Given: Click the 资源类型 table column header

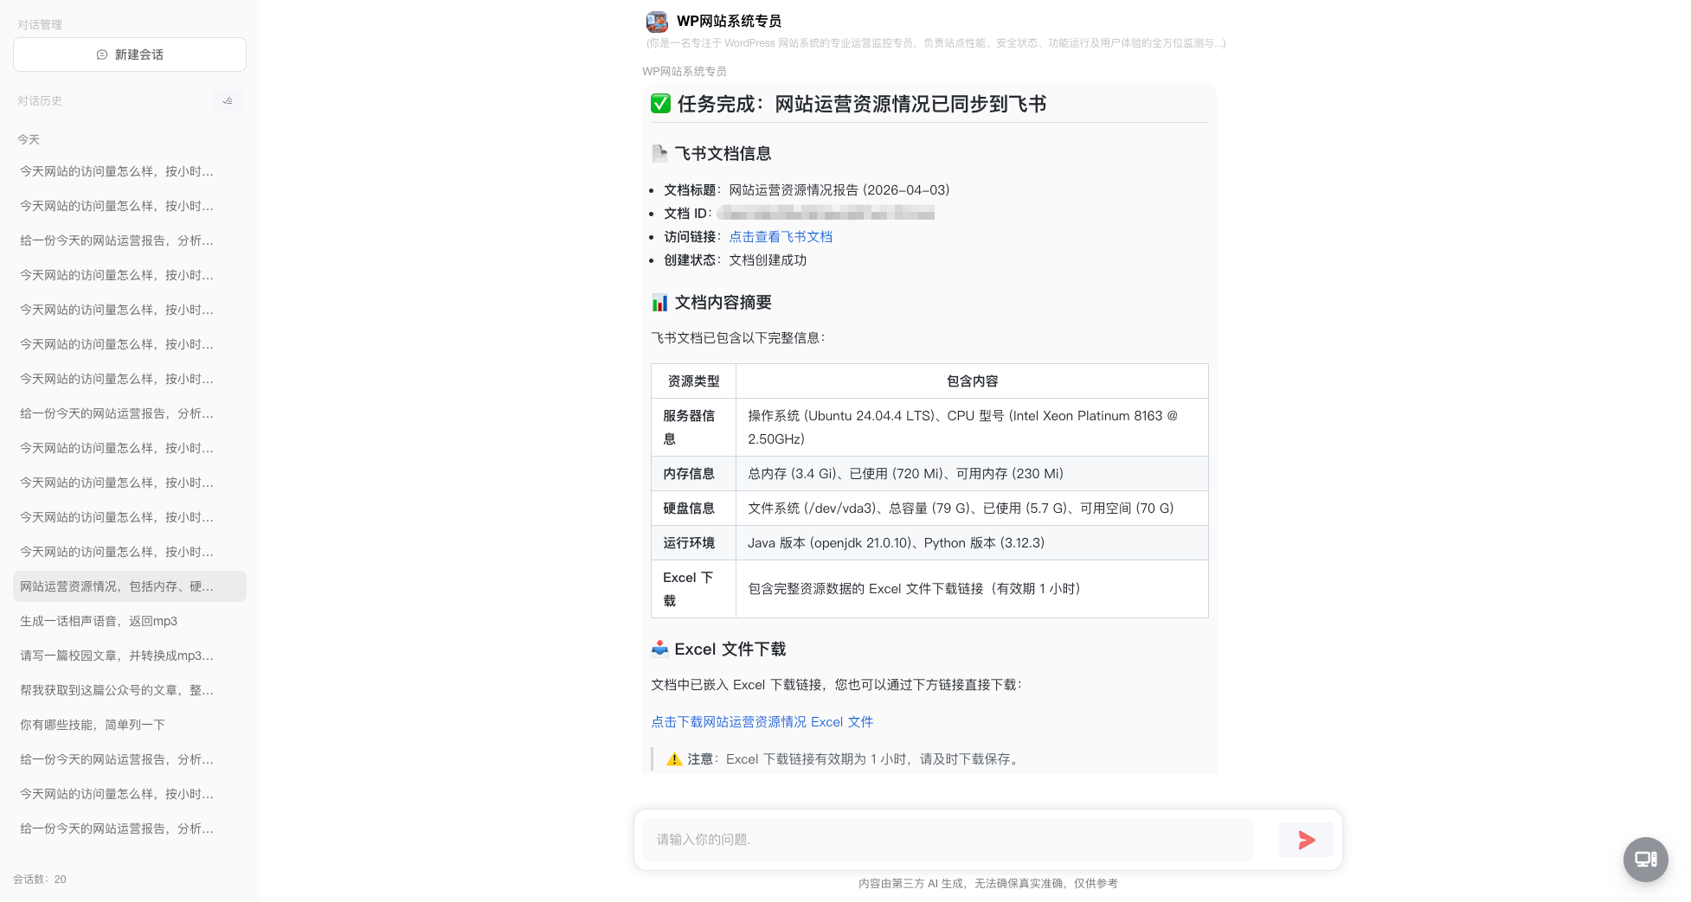Looking at the screenshot, I should 693,381.
